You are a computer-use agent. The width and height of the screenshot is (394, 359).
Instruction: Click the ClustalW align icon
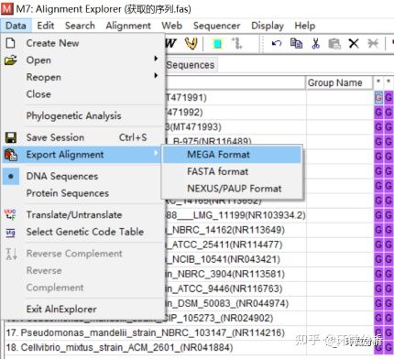point(171,43)
